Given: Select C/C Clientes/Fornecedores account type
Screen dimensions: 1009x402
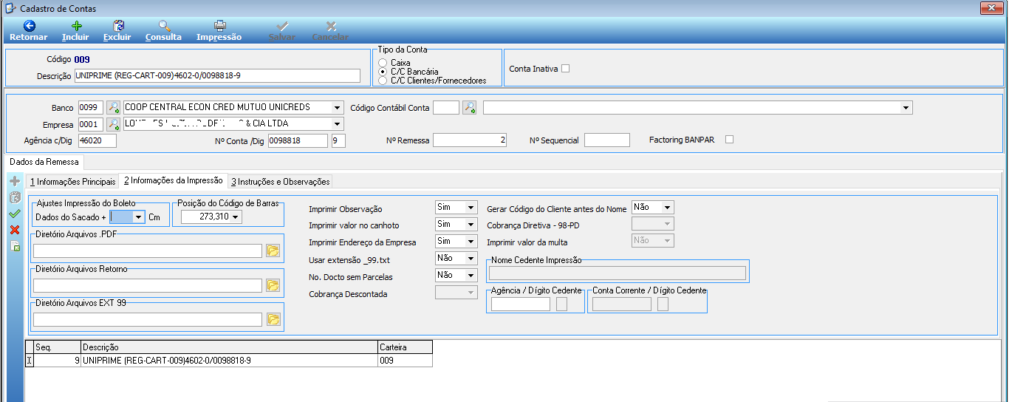Looking at the screenshot, I should (x=383, y=81).
